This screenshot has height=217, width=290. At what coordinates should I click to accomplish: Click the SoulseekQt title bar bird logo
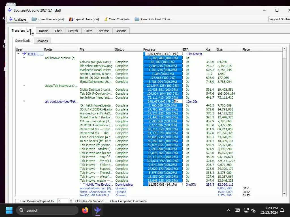tap(10, 10)
